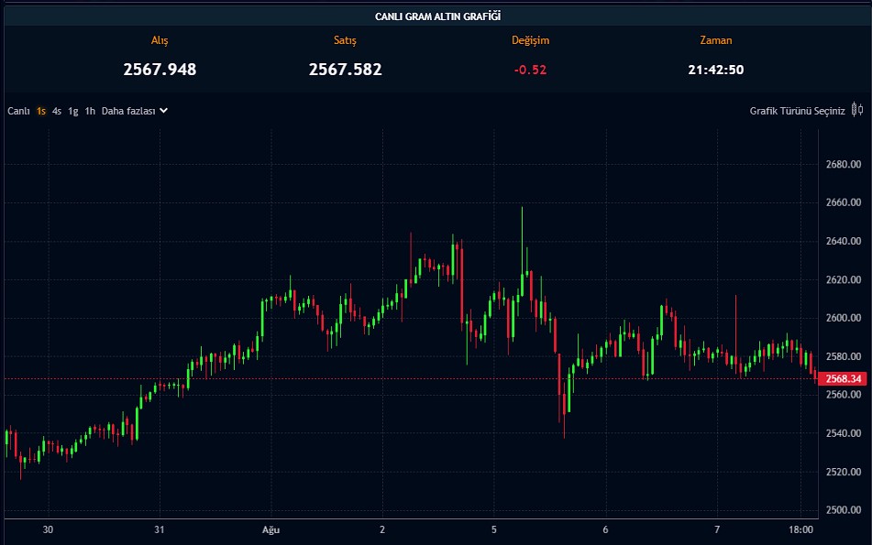Click the '31' date marker on time axis
Viewport: 872px width, 545px height.
tap(160, 529)
